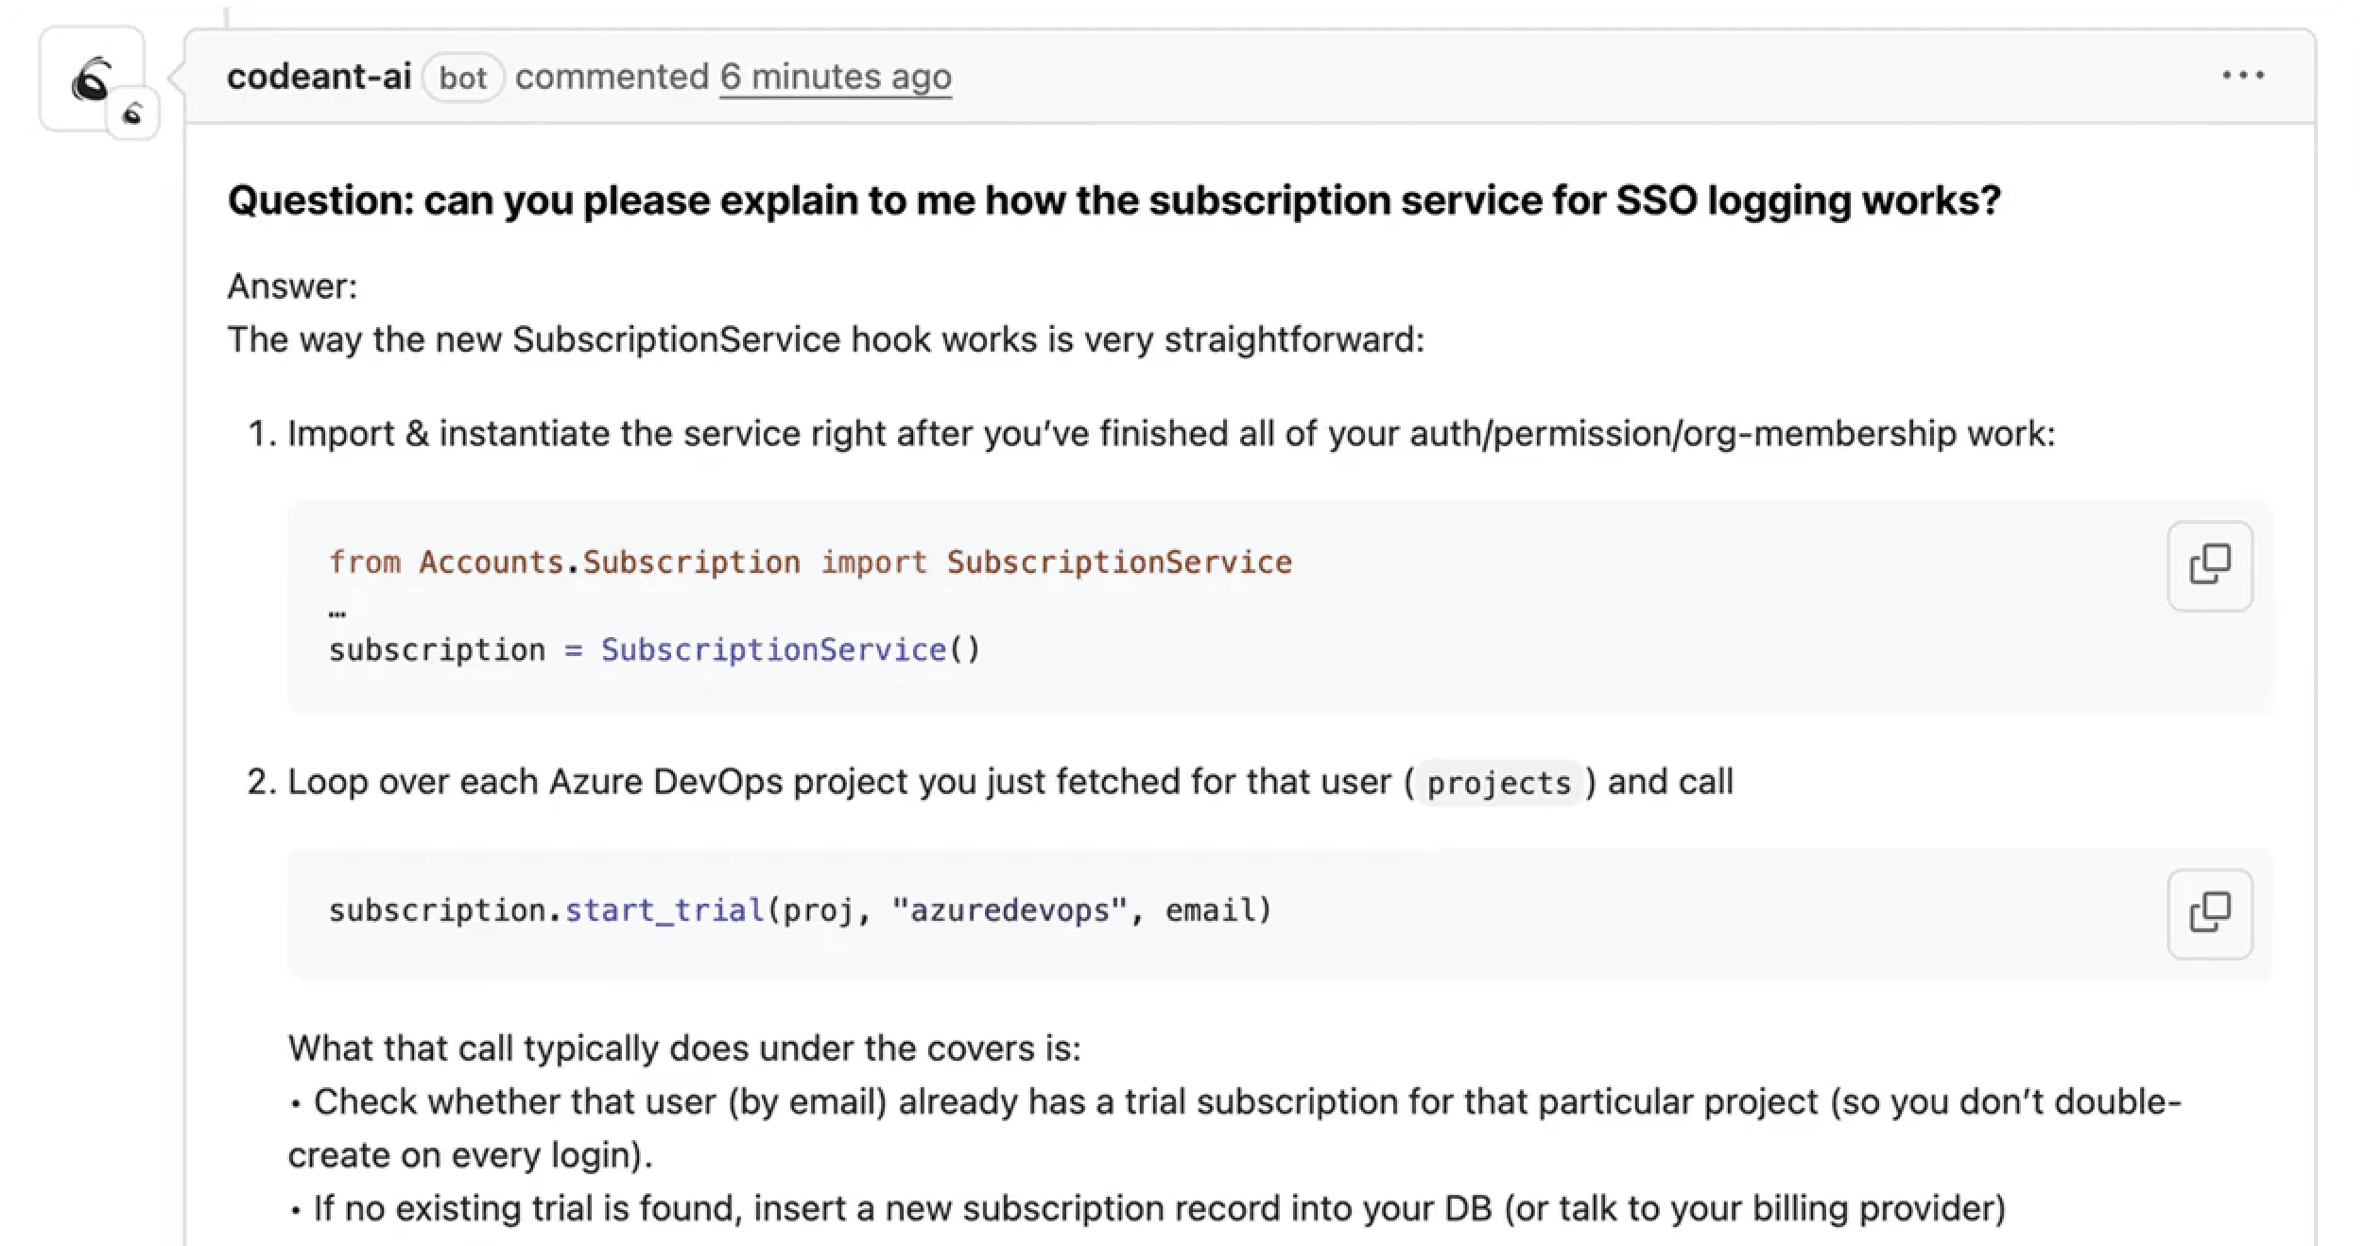Open the codeant-ai profile
The image size is (2365, 1246).
tap(319, 76)
